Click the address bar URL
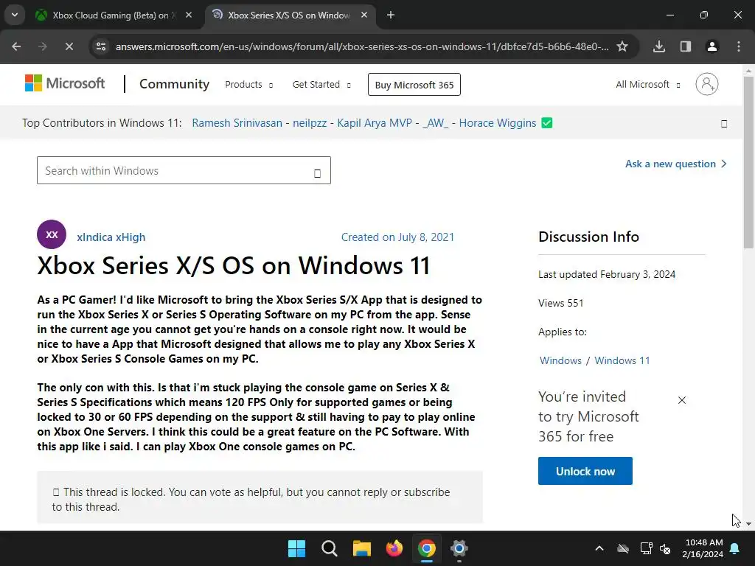This screenshot has height=566, width=755. click(x=362, y=46)
